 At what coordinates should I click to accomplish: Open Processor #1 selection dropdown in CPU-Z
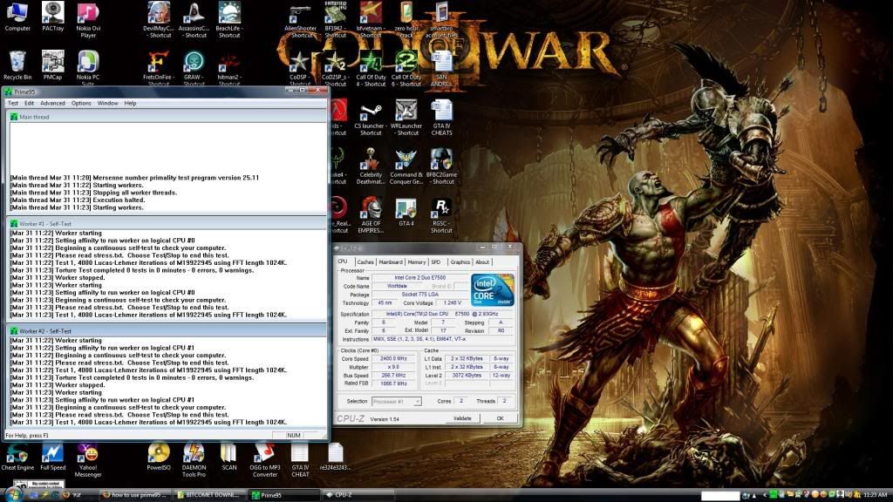[x=397, y=401]
